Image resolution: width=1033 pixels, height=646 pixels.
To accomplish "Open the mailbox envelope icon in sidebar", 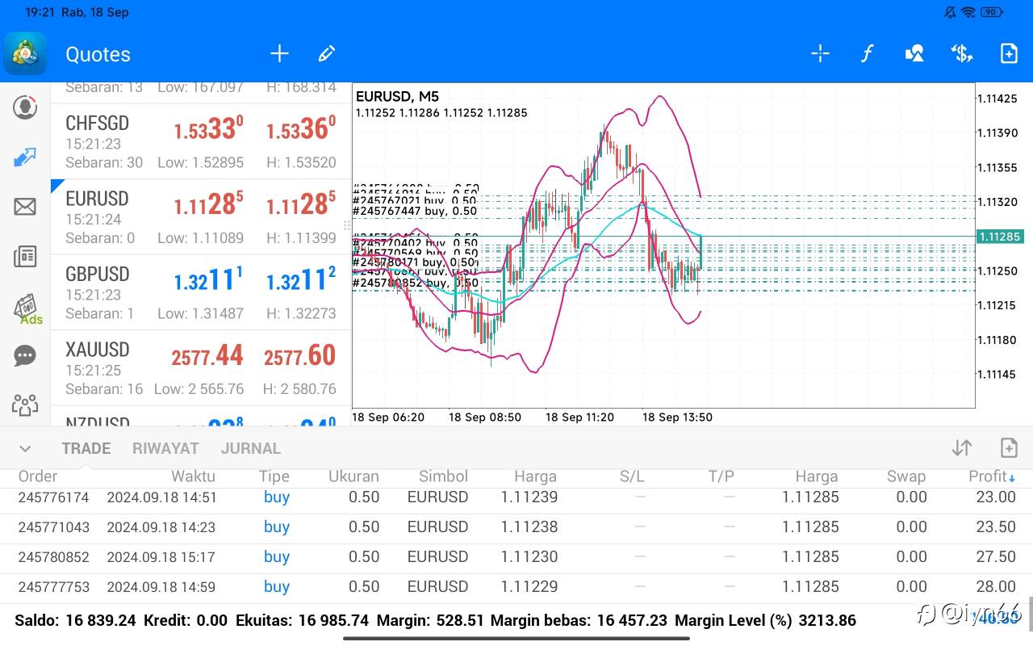I will point(25,207).
